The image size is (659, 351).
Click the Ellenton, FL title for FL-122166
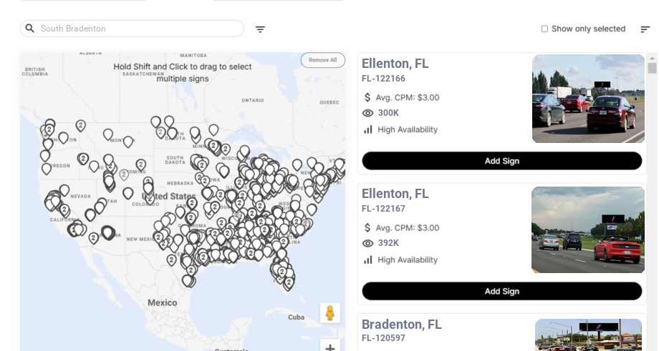click(395, 64)
